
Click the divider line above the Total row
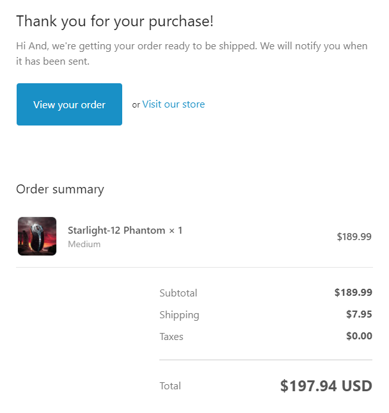[x=266, y=360]
